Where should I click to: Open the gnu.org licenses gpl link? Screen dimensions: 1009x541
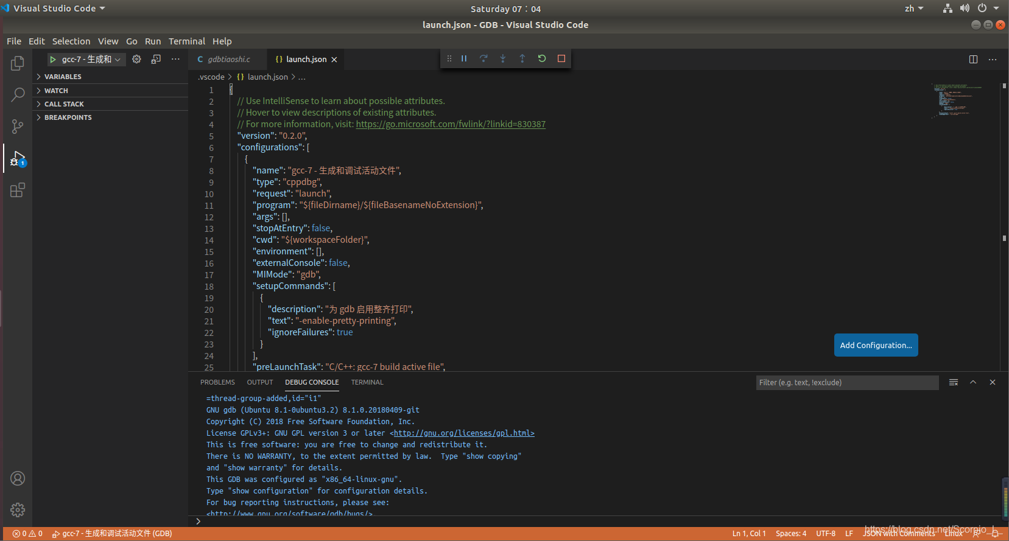pos(464,433)
